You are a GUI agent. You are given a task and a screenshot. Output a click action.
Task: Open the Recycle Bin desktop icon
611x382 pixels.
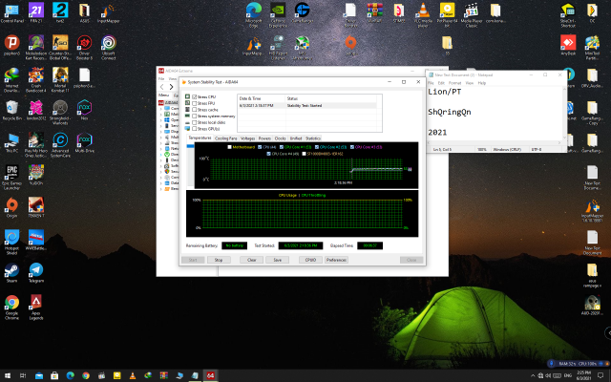(x=12, y=106)
